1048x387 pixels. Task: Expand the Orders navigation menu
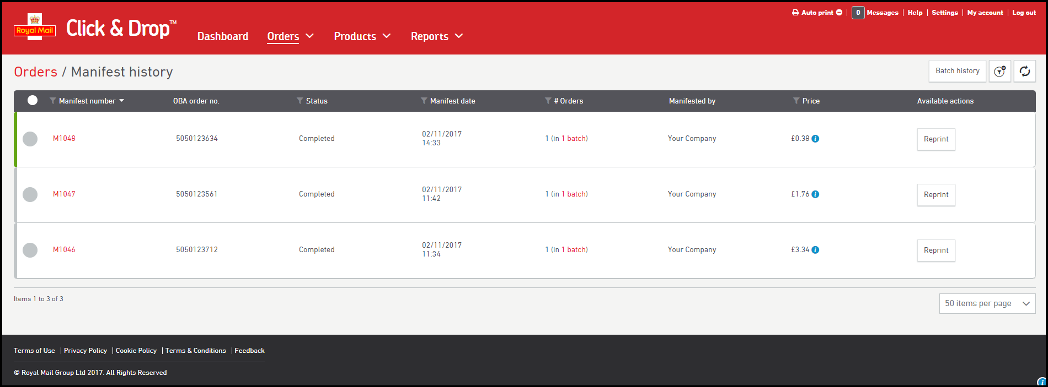point(290,36)
